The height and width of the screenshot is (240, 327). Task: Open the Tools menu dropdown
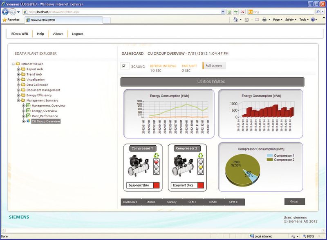[304, 20]
